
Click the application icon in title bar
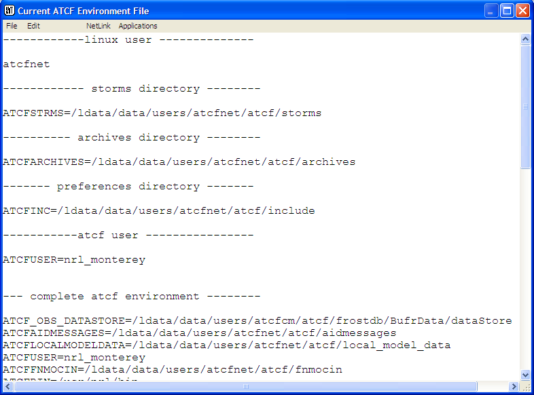[x=10, y=11]
